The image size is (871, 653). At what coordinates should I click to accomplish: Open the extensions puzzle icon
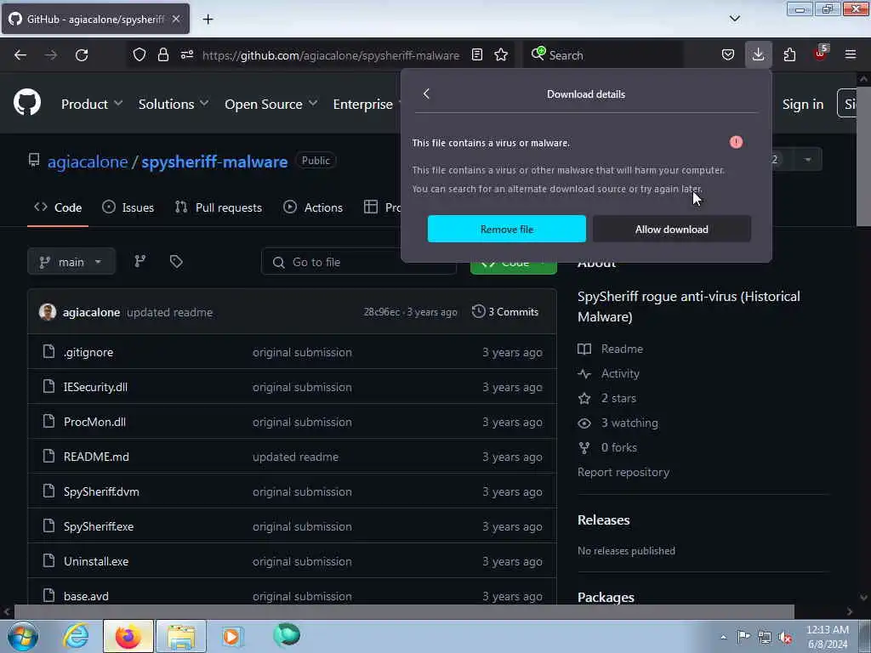point(789,54)
